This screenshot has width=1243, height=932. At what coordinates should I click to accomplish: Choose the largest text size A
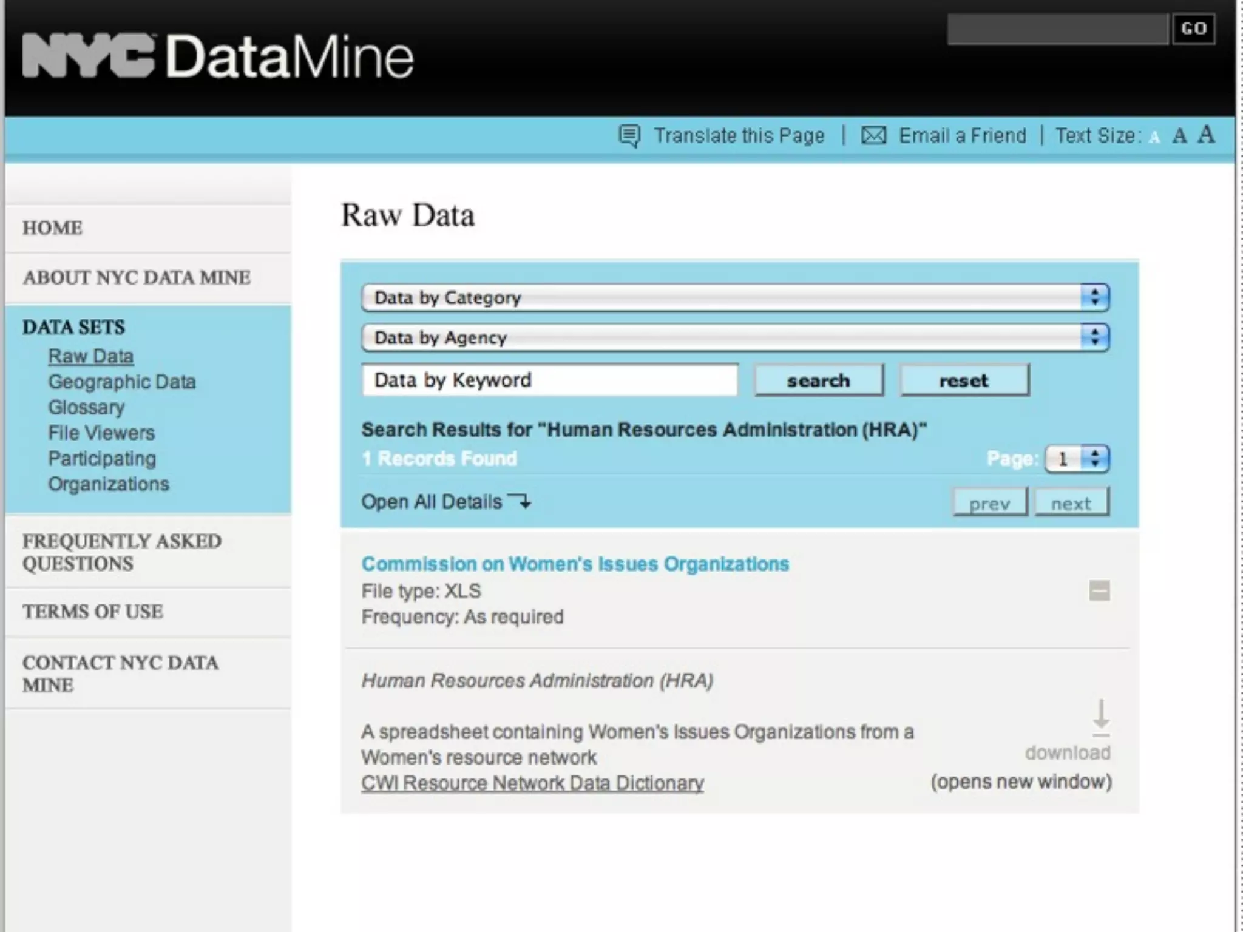click(1206, 134)
